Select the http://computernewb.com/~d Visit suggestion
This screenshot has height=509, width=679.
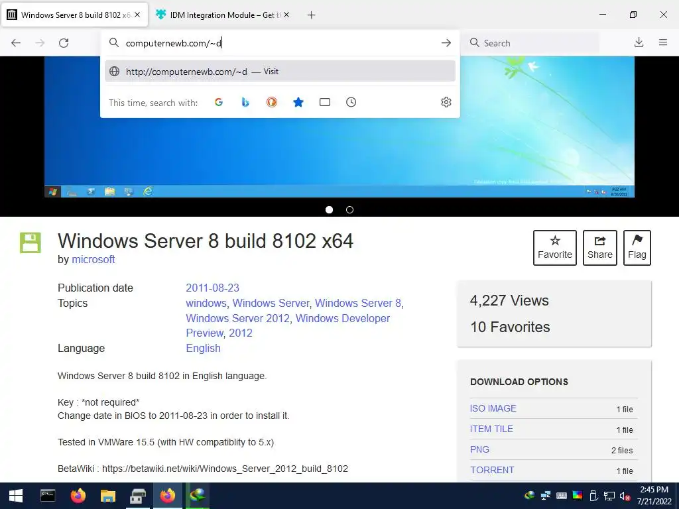[x=280, y=72]
